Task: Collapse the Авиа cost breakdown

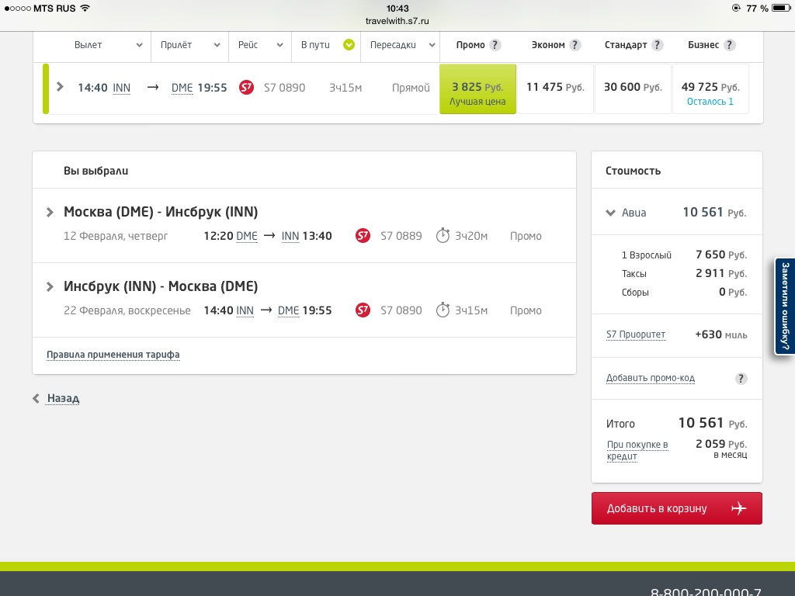Action: pos(610,213)
